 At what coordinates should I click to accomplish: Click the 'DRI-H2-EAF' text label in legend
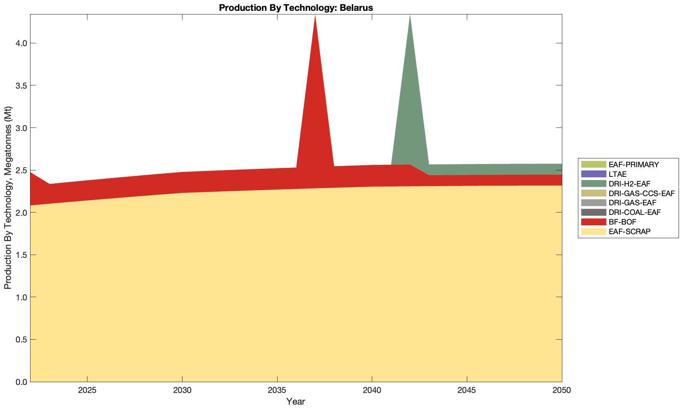click(629, 184)
